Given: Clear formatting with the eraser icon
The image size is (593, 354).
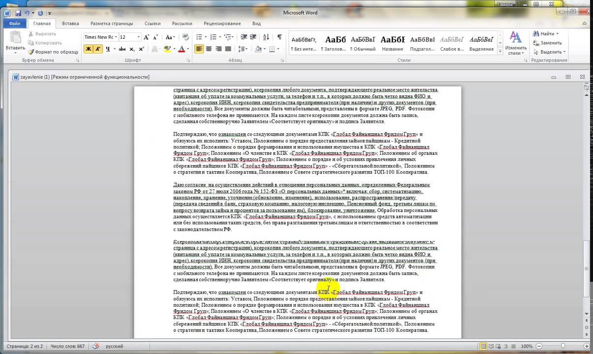Looking at the screenshot, I should tap(185, 37).
